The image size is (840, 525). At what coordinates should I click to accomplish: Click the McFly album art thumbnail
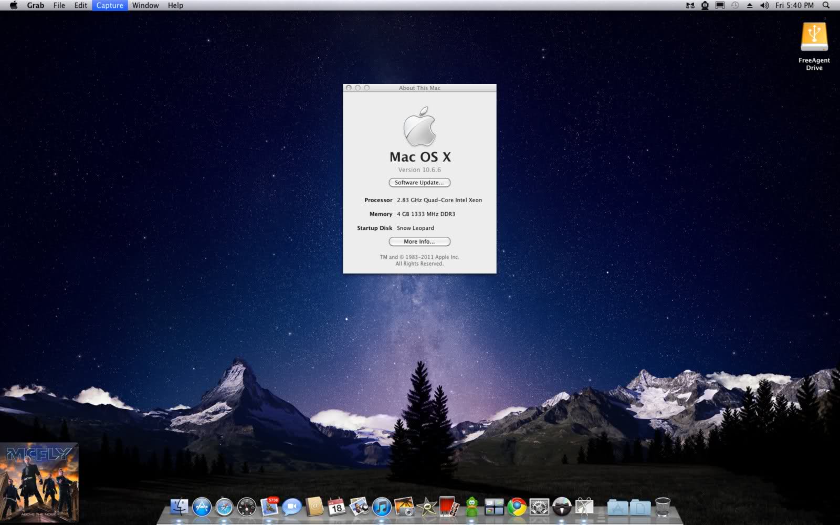pyautogui.click(x=39, y=483)
